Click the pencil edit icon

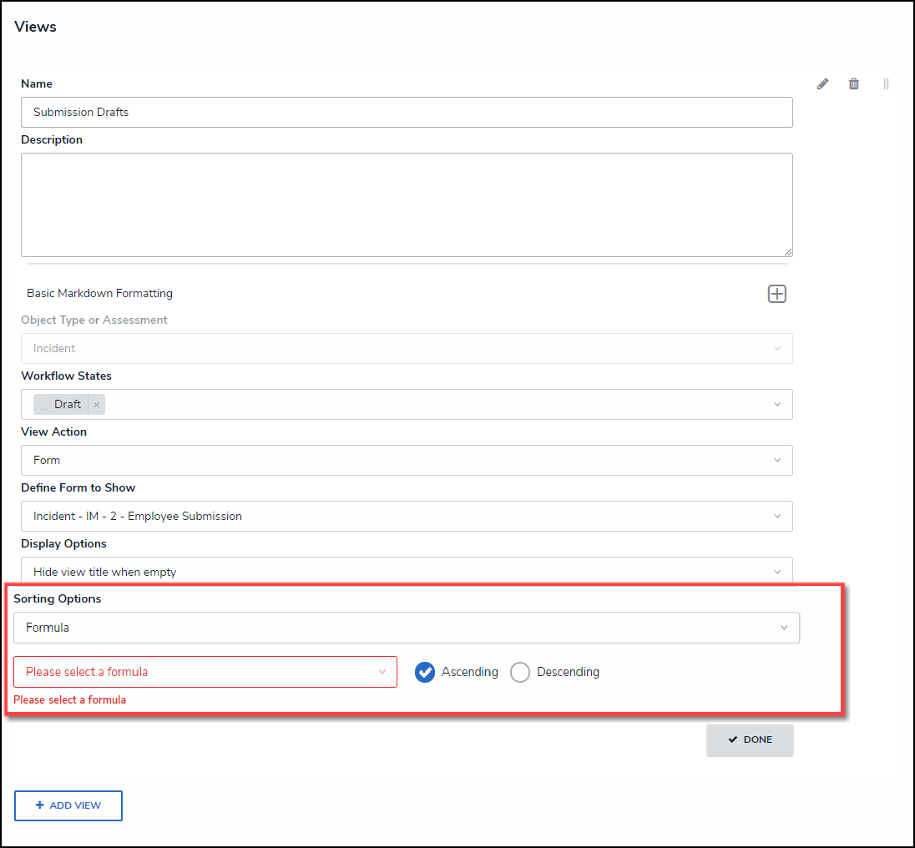coord(822,83)
